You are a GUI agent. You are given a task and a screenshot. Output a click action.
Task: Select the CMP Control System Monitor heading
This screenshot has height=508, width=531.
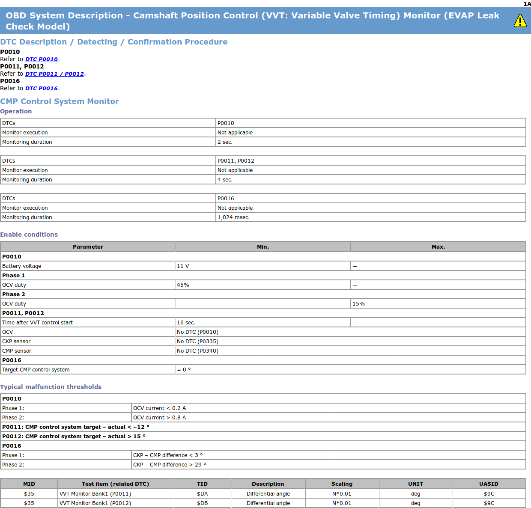tap(60, 101)
